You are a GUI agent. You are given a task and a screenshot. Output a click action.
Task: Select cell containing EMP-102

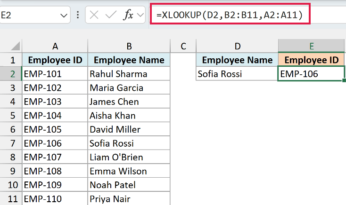click(x=55, y=87)
